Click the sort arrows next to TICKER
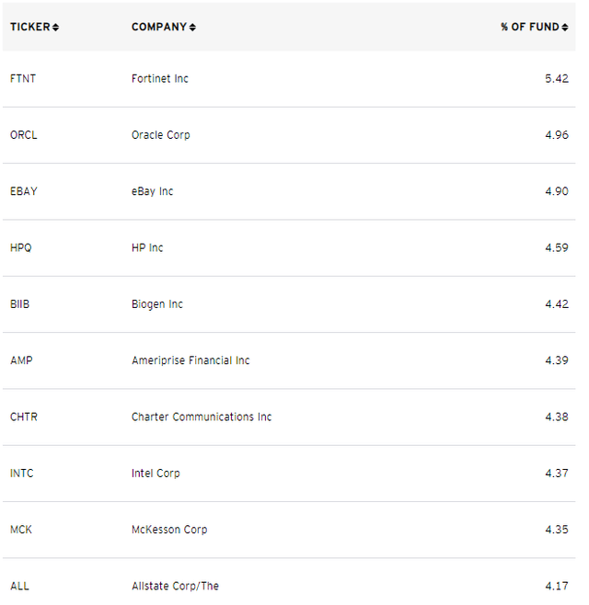Viewport: 589px width, 605px height. (55, 27)
